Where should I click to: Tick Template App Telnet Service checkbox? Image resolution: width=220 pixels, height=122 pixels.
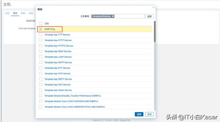(41, 90)
